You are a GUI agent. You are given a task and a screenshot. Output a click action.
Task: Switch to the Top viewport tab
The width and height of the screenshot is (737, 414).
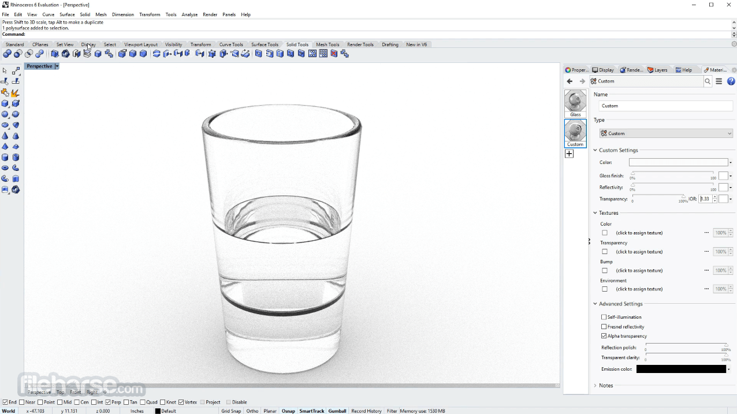tap(60, 392)
